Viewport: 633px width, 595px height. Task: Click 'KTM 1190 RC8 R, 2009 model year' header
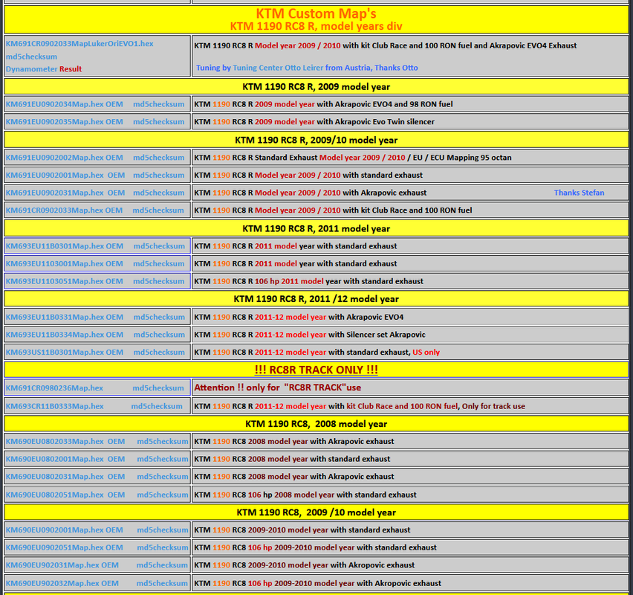coord(316,87)
